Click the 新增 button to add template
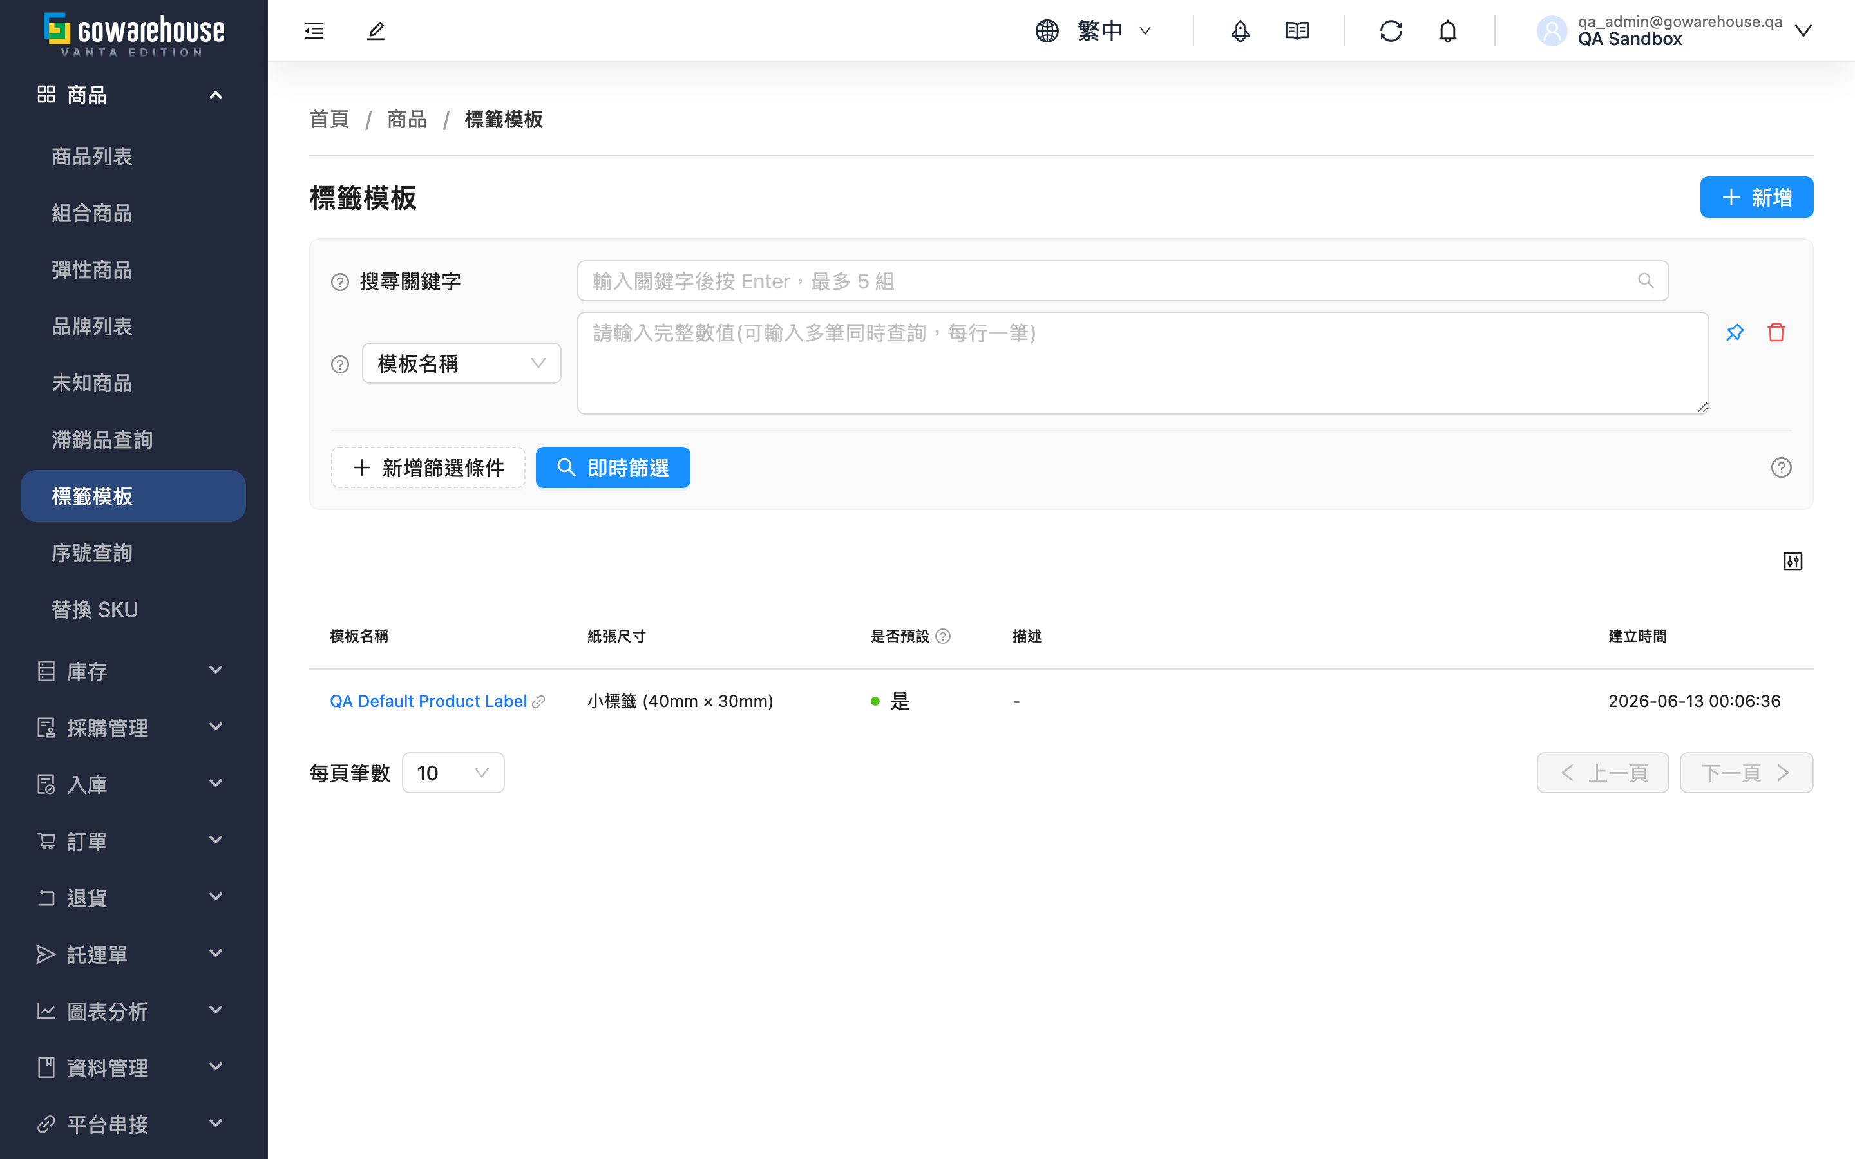The width and height of the screenshot is (1855, 1159). point(1756,197)
